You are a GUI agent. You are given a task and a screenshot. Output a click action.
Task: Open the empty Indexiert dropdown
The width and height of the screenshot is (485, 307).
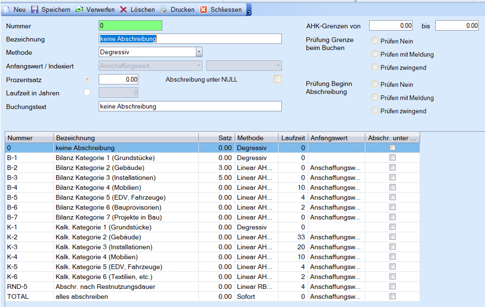point(278,66)
